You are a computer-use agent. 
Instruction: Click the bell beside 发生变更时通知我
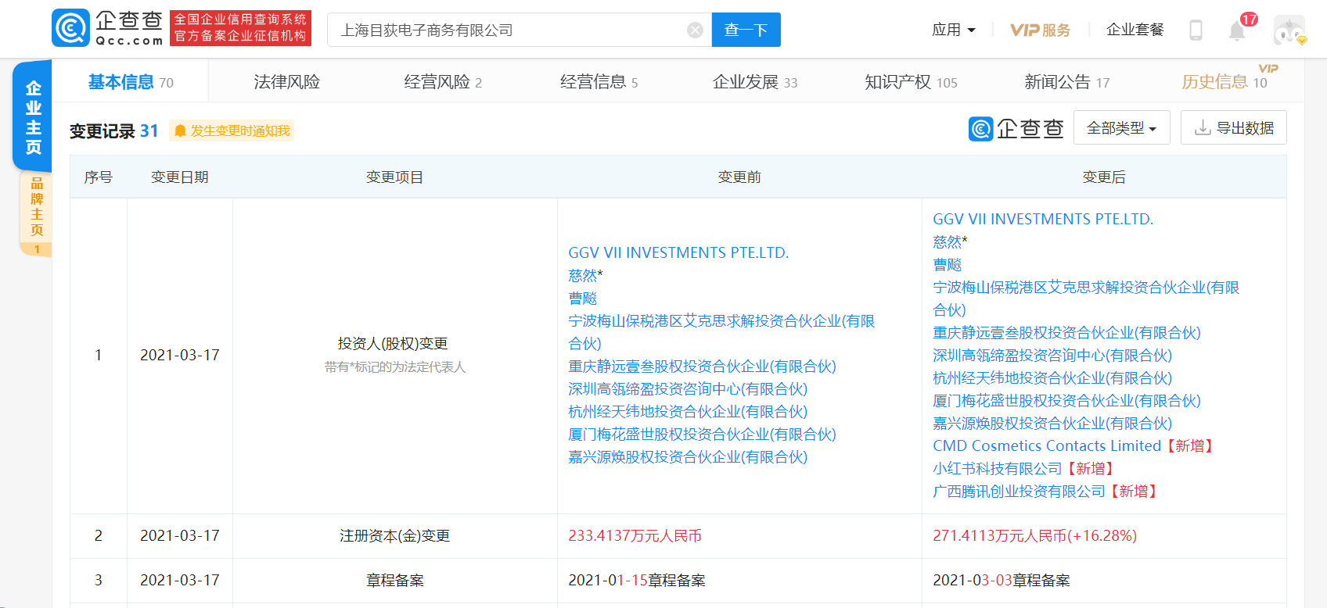(180, 131)
